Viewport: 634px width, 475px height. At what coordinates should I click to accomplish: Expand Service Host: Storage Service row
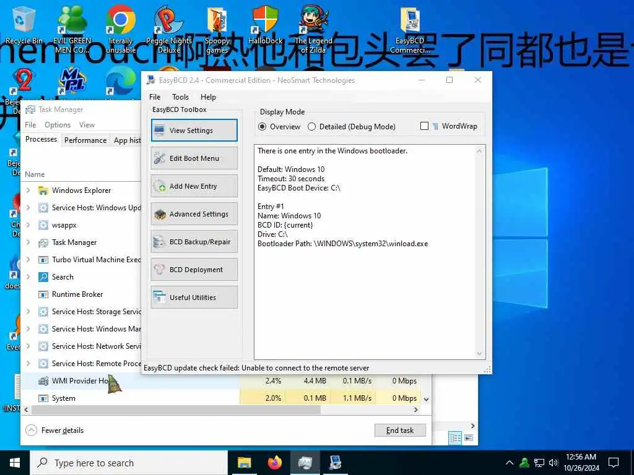click(x=28, y=312)
